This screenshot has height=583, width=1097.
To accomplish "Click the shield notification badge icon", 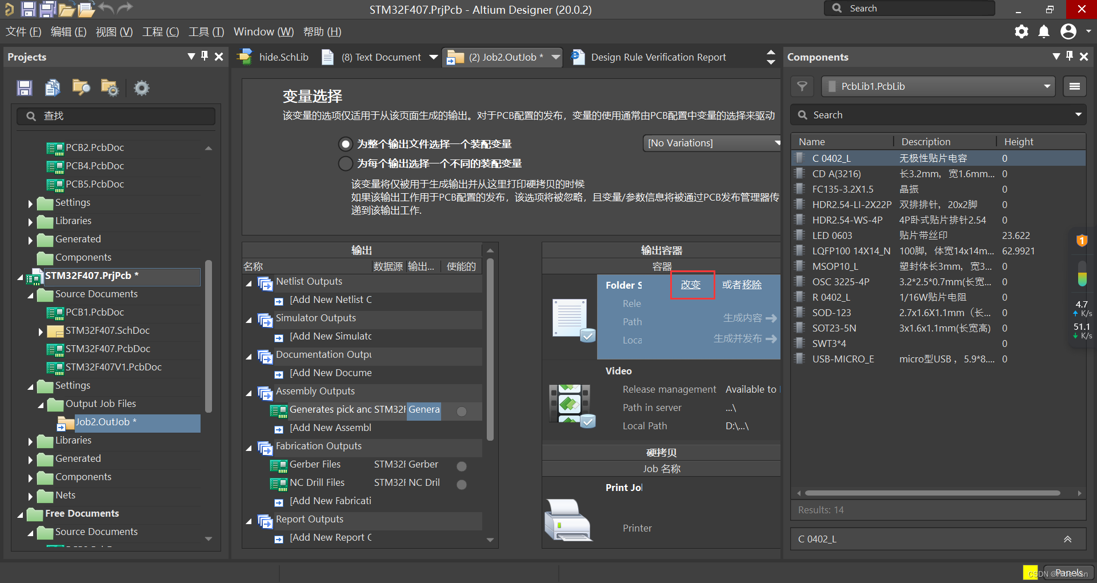I will pos(1082,241).
